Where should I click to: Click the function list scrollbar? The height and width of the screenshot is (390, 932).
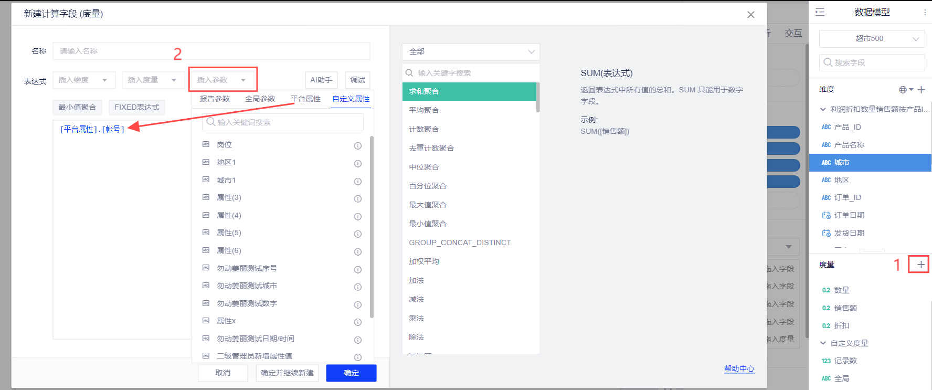tap(538, 98)
